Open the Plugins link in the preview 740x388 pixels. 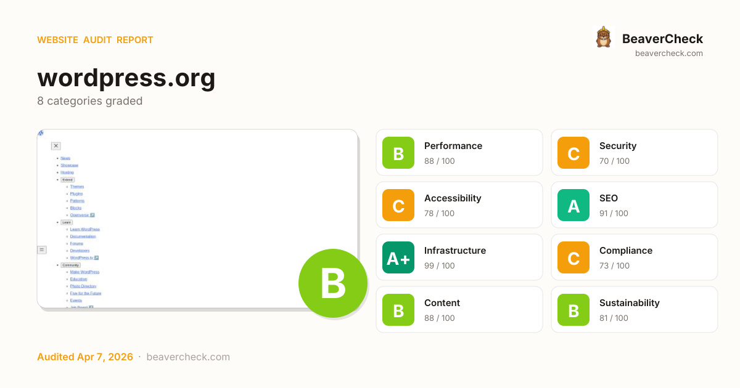tap(76, 193)
